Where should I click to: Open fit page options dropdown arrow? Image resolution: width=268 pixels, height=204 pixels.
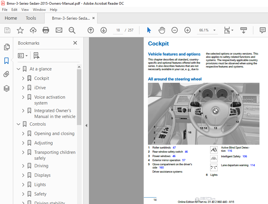pyautogui.click(x=232, y=30)
